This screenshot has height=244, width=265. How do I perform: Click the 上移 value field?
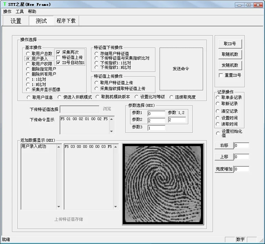pos(242,157)
